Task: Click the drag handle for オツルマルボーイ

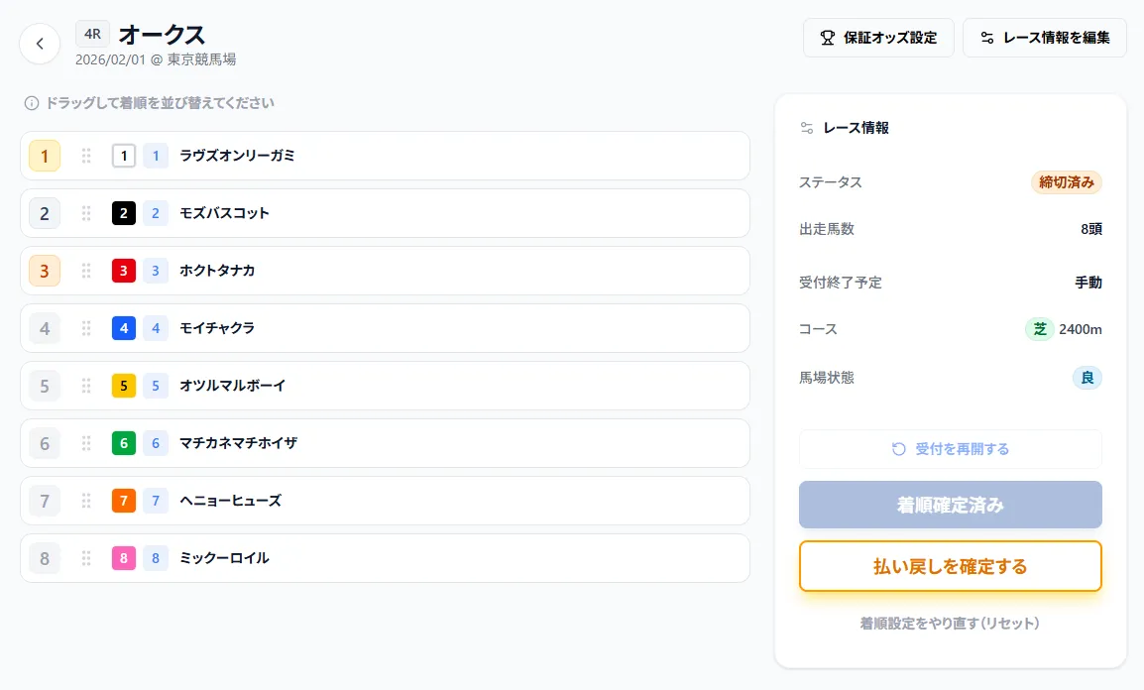Action: [86, 386]
